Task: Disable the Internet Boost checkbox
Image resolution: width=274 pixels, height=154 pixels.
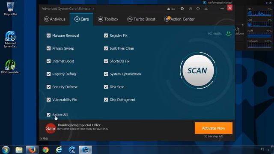Action: click(48, 61)
